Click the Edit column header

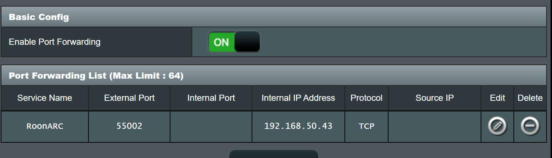point(497,98)
